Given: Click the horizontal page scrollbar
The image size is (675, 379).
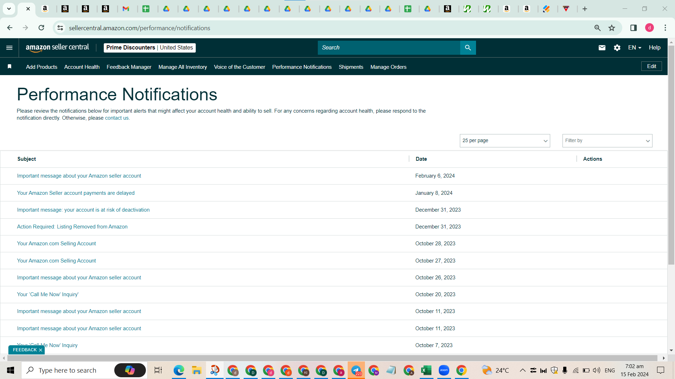Looking at the screenshot, I should click(x=332, y=358).
